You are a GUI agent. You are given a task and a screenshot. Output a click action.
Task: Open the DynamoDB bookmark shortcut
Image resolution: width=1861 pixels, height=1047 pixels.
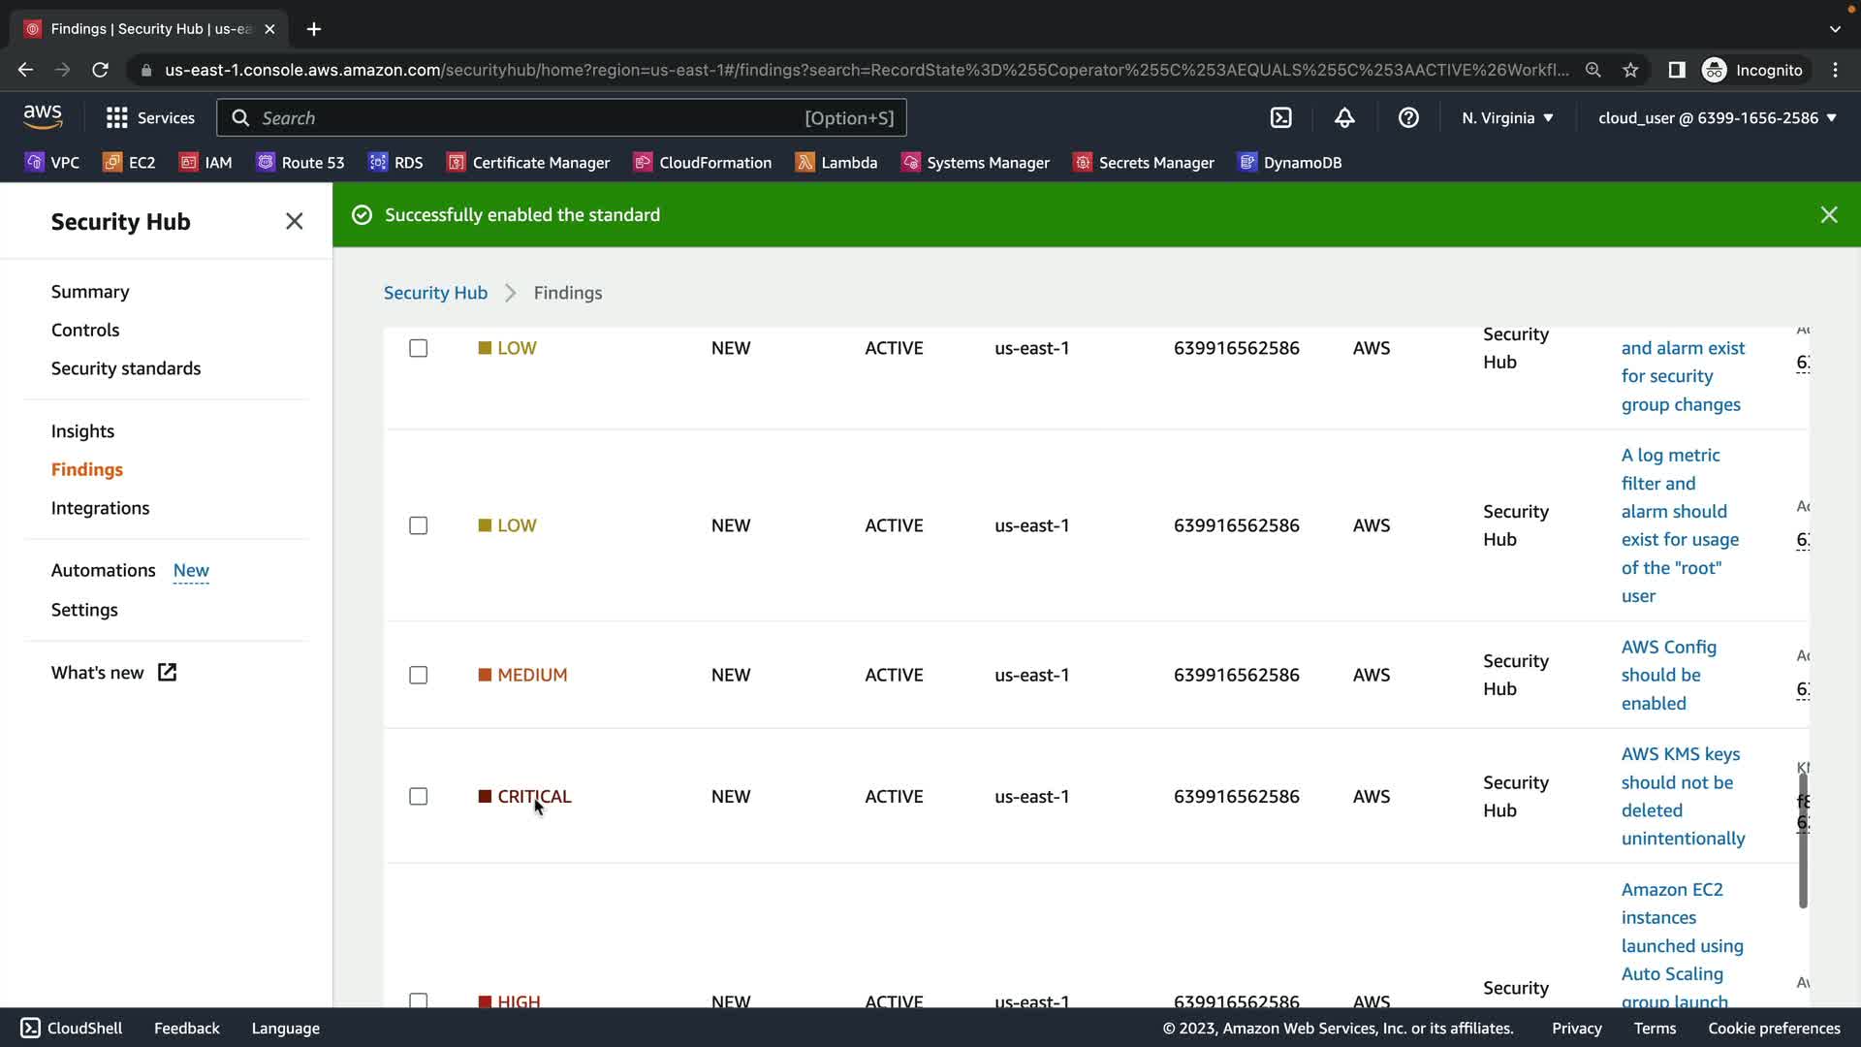point(1289,162)
